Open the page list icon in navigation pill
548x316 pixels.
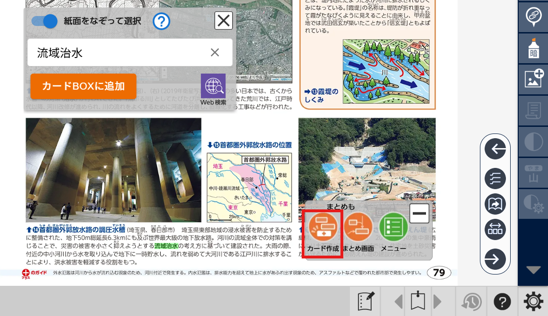tap(495, 179)
